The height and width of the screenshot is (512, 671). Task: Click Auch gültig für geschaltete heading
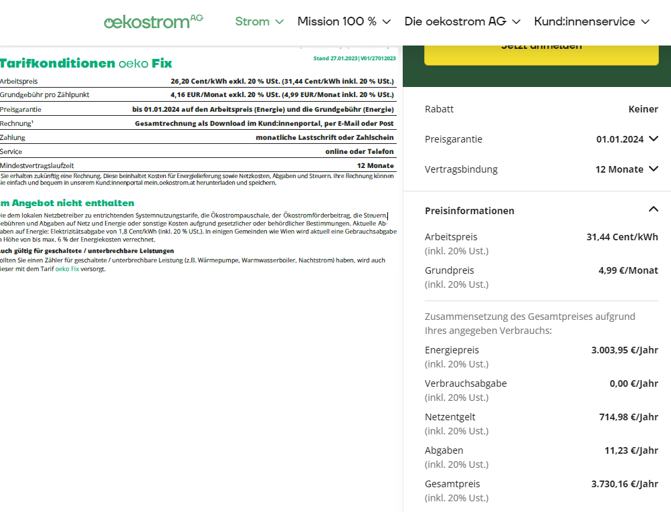click(x=87, y=251)
